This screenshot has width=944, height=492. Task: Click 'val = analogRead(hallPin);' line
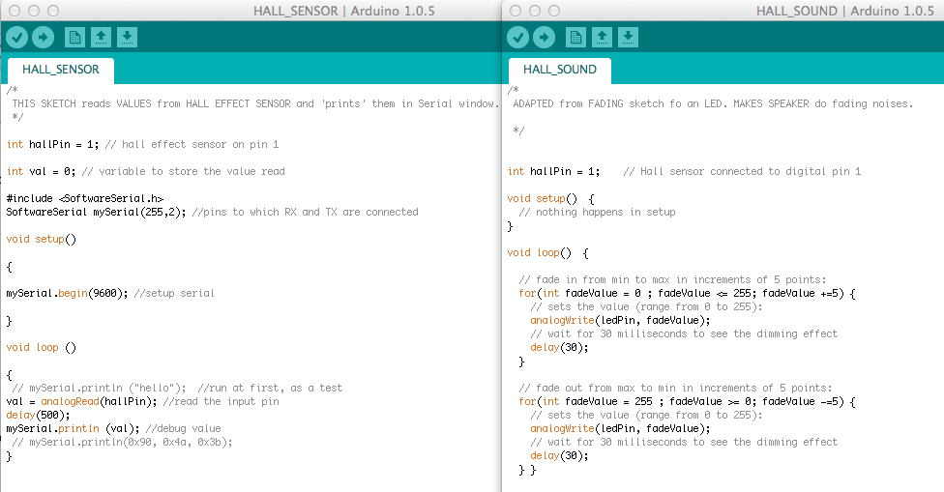[x=143, y=402]
